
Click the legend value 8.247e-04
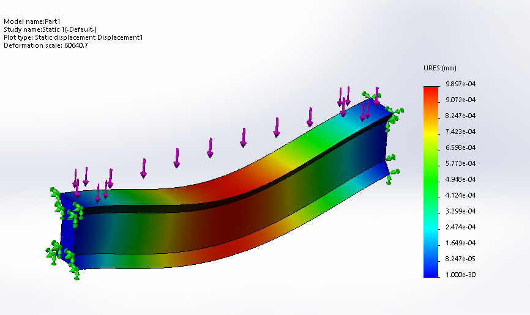(460, 116)
